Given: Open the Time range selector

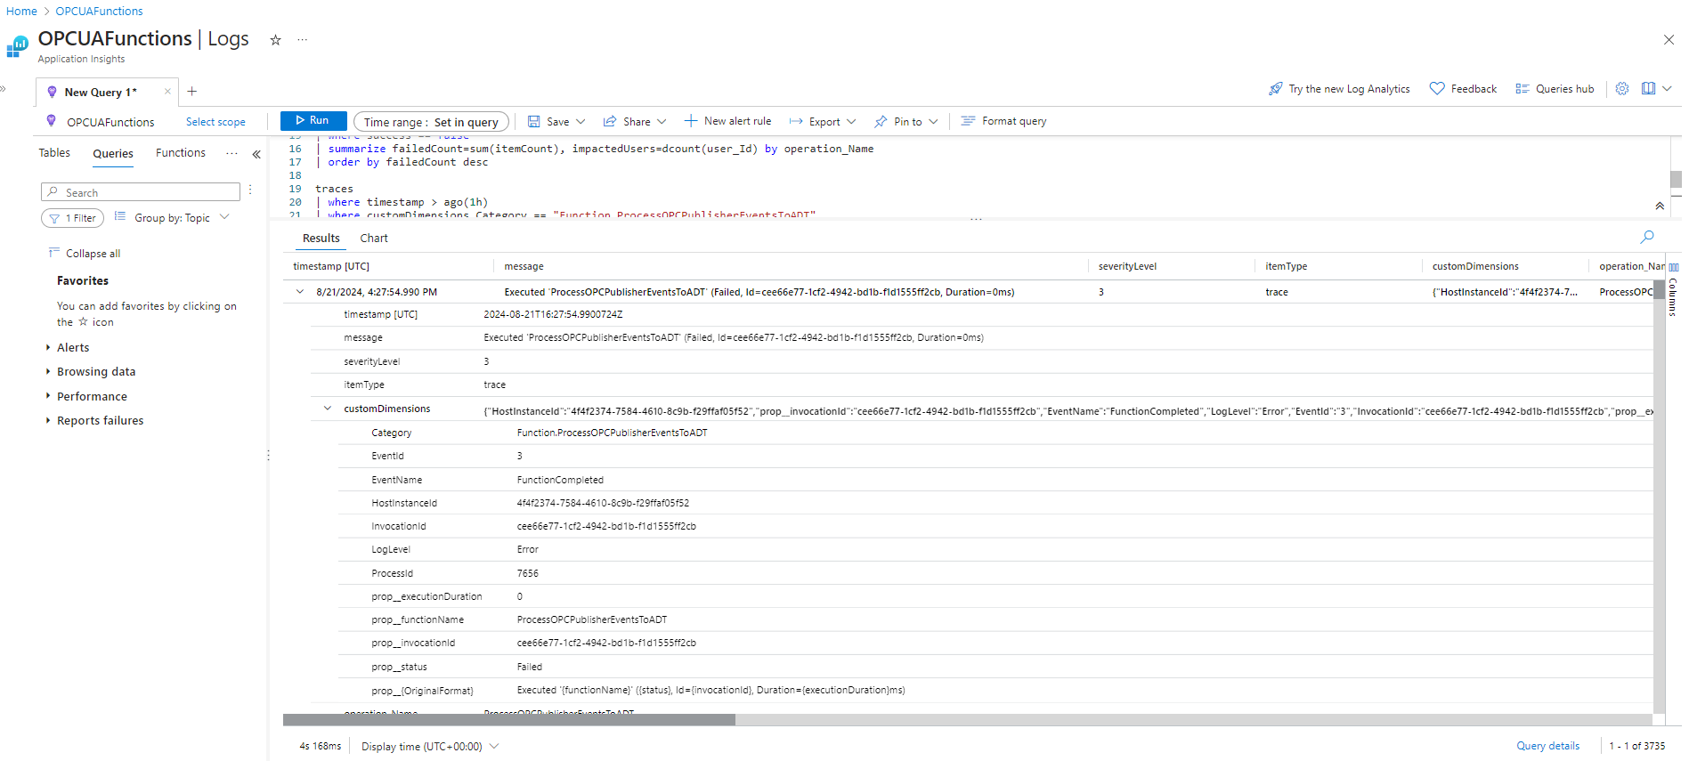Looking at the screenshot, I should pyautogui.click(x=431, y=122).
